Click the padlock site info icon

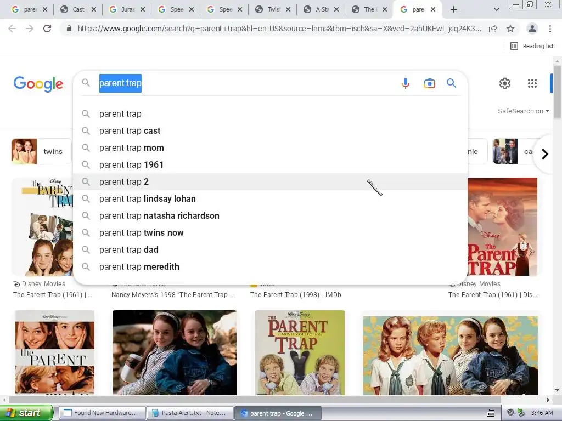[69, 29]
